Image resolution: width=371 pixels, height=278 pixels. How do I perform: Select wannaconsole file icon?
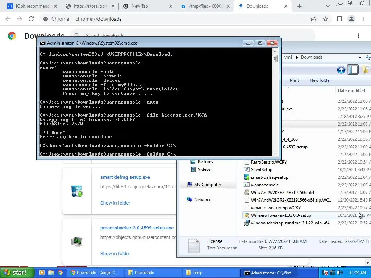(246, 185)
